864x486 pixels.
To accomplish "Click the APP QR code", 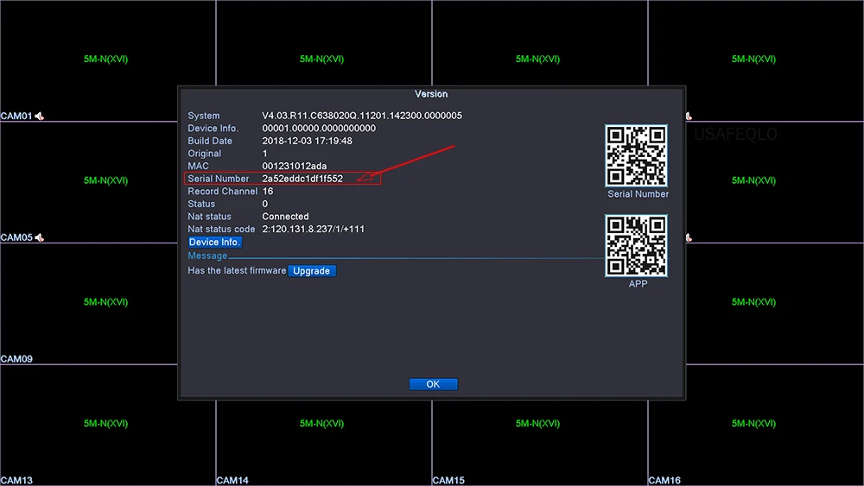I will pyautogui.click(x=637, y=245).
